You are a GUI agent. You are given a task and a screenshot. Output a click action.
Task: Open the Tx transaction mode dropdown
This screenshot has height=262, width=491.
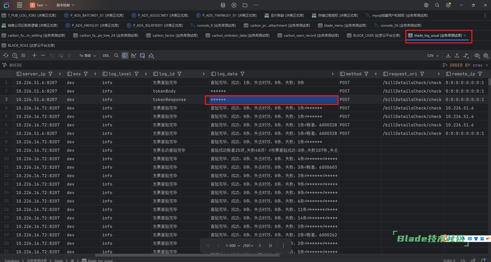[x=88, y=56]
